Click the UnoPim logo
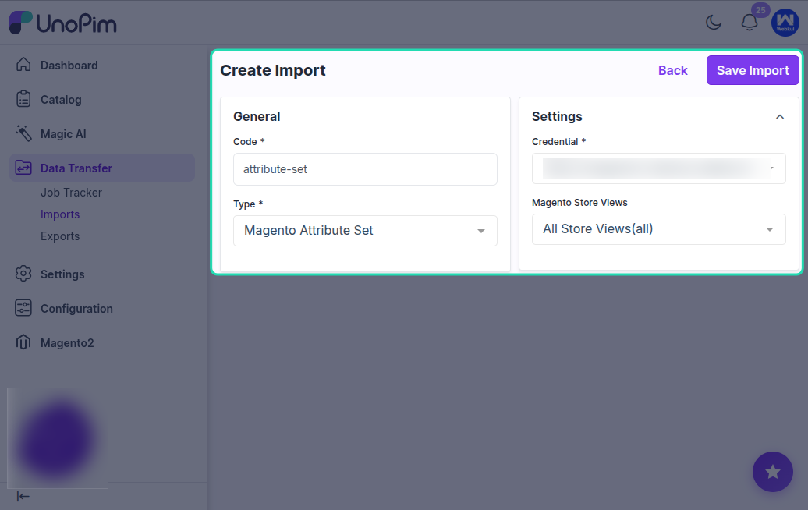 [63, 23]
